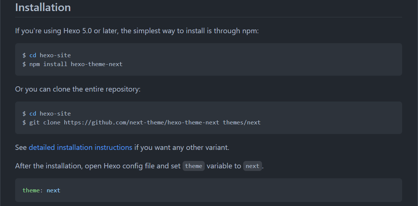
Task: Click the green 'theme' key in the YAML block
Action: click(31, 190)
